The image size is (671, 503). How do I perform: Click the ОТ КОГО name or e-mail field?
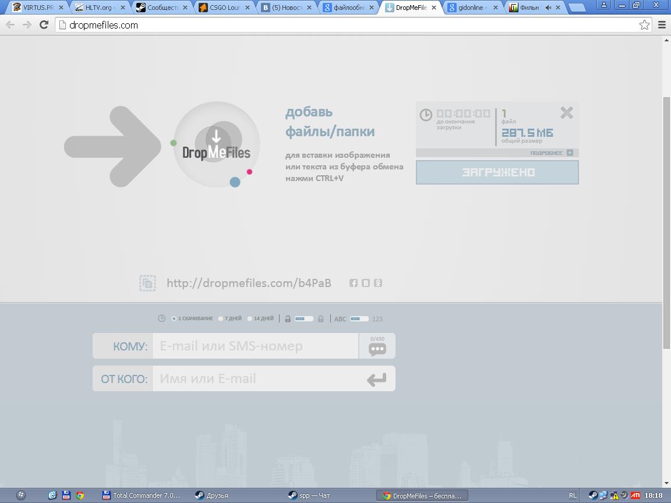[257, 378]
